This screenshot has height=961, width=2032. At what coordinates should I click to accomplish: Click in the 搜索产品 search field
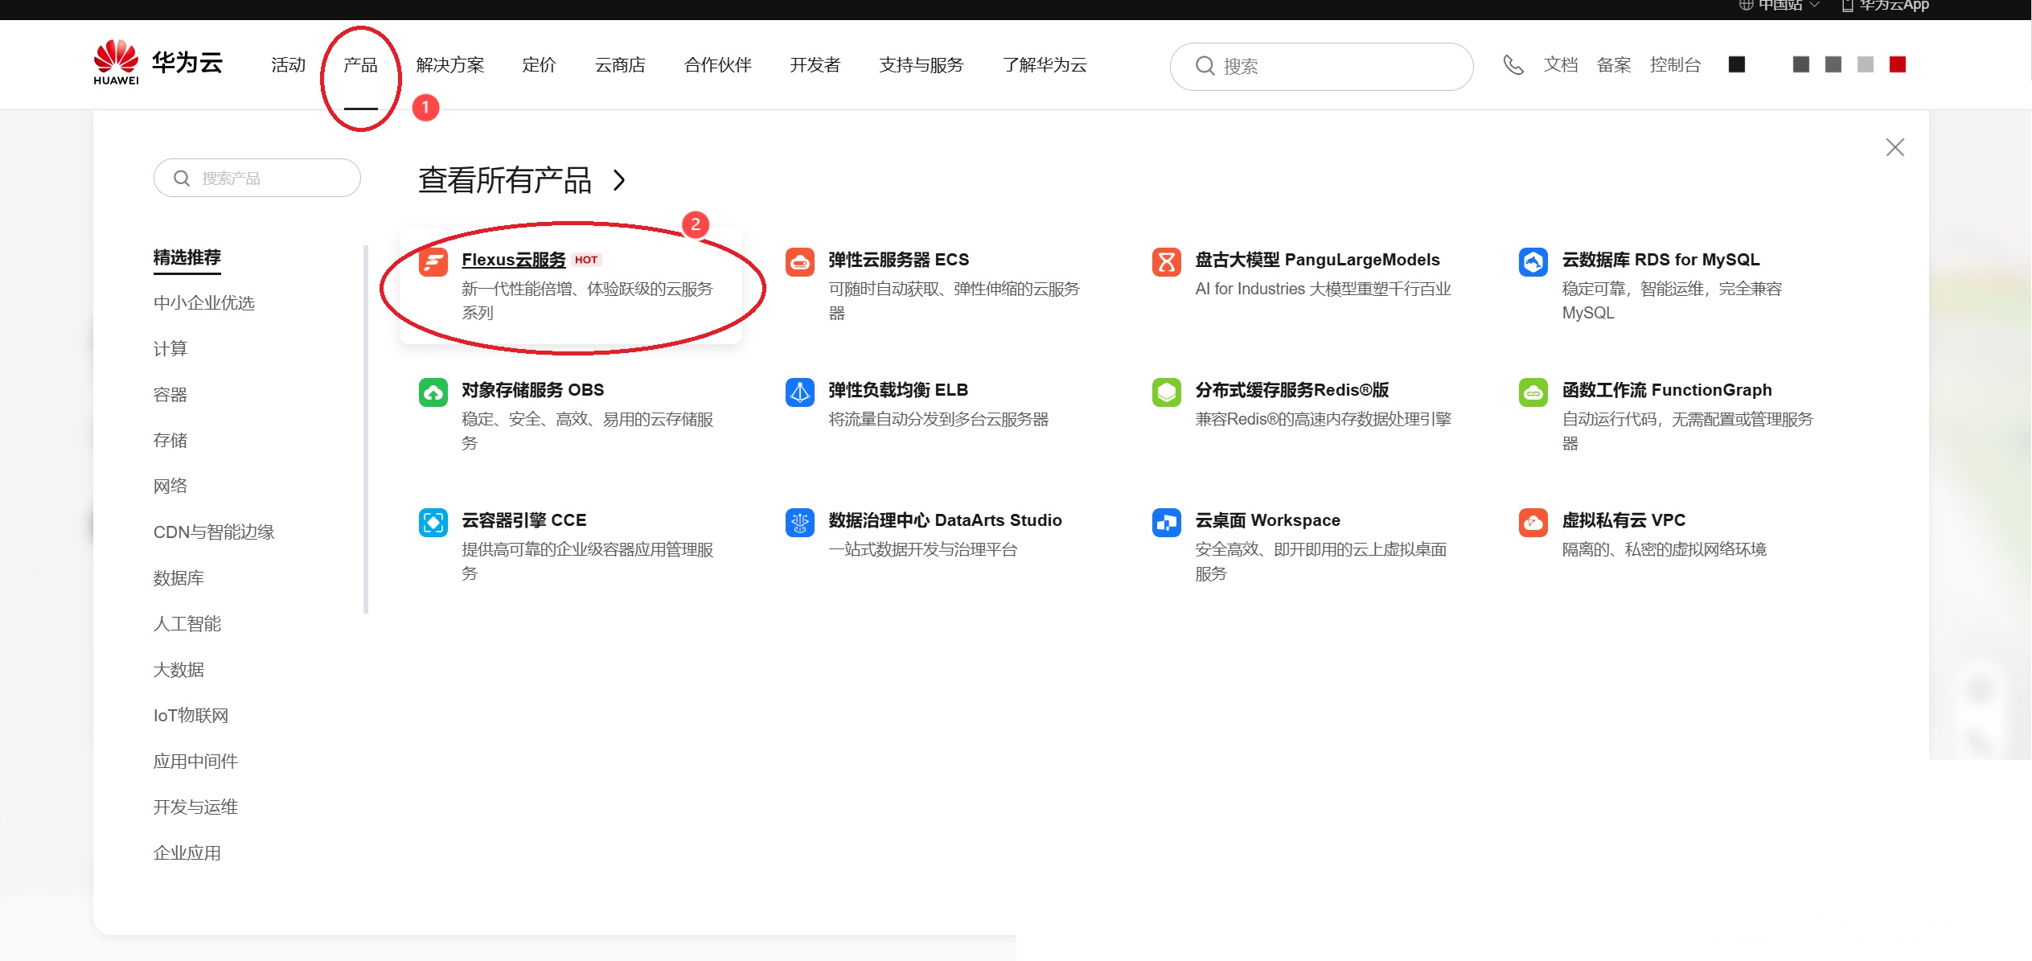(257, 178)
